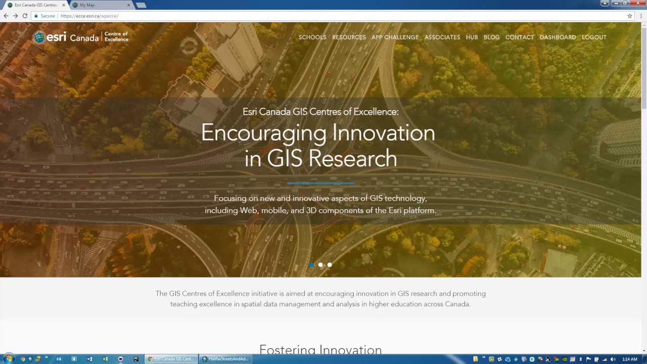Close the Esri Canada GIS Centres tab
The height and width of the screenshot is (364, 647).
click(x=63, y=5)
